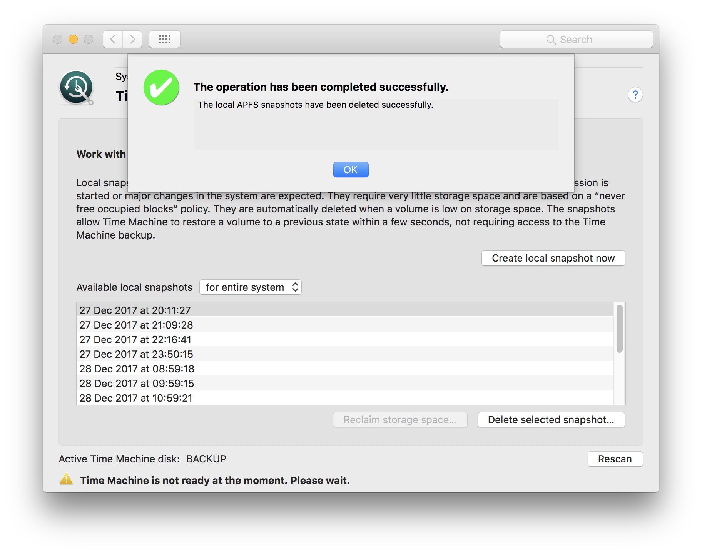Click the Time Machine utility icon
The image size is (702, 554).
(76, 88)
